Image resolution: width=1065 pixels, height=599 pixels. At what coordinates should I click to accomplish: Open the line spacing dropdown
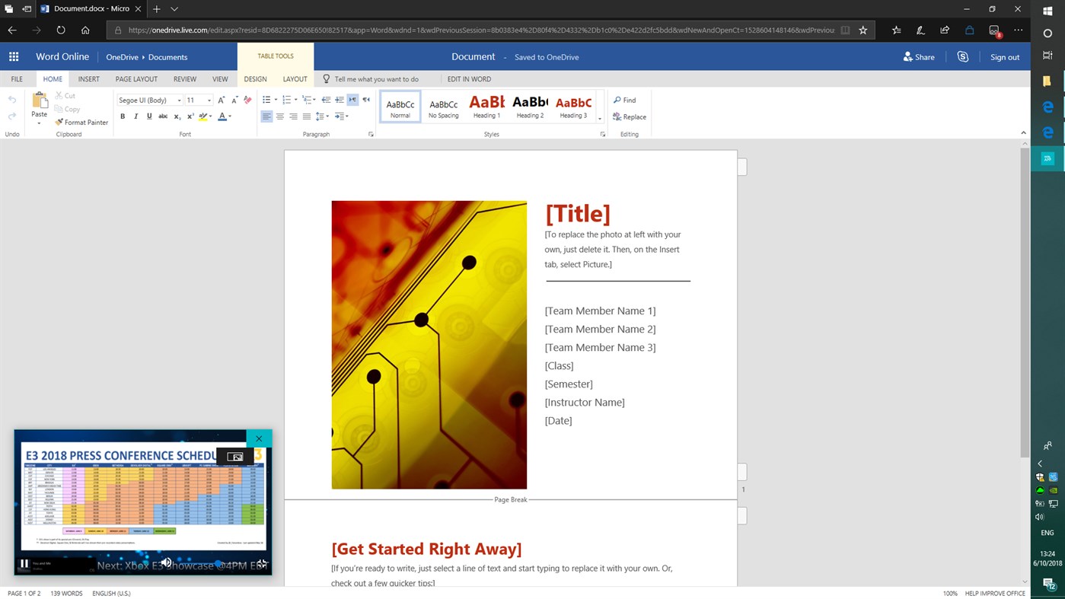324,116
